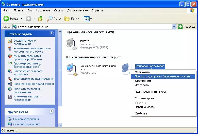Open the view mode icon grid button

87,19
